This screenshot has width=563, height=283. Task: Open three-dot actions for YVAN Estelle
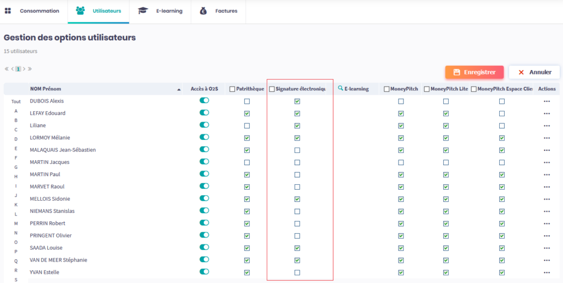pos(547,273)
